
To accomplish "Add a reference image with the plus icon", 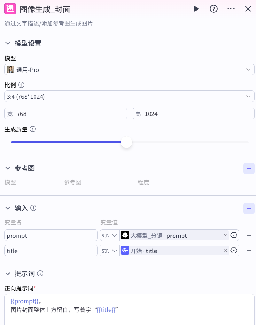I will click(x=249, y=168).
